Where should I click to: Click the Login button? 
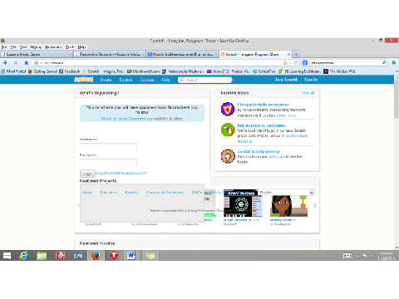pyautogui.click(x=87, y=174)
